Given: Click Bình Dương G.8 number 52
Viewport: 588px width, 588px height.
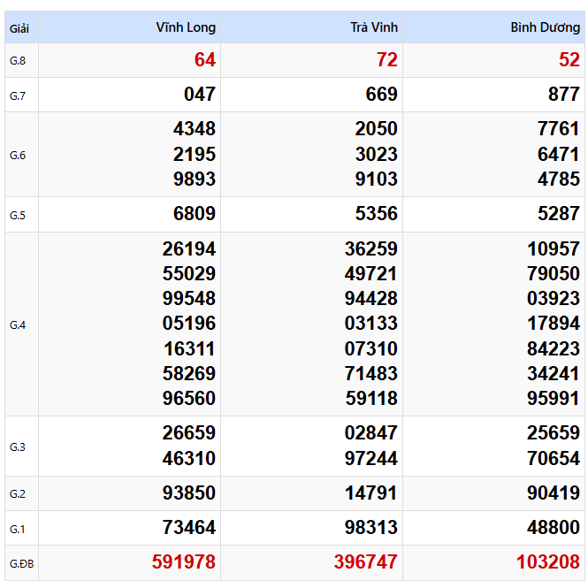Looking at the screenshot, I should point(569,59).
